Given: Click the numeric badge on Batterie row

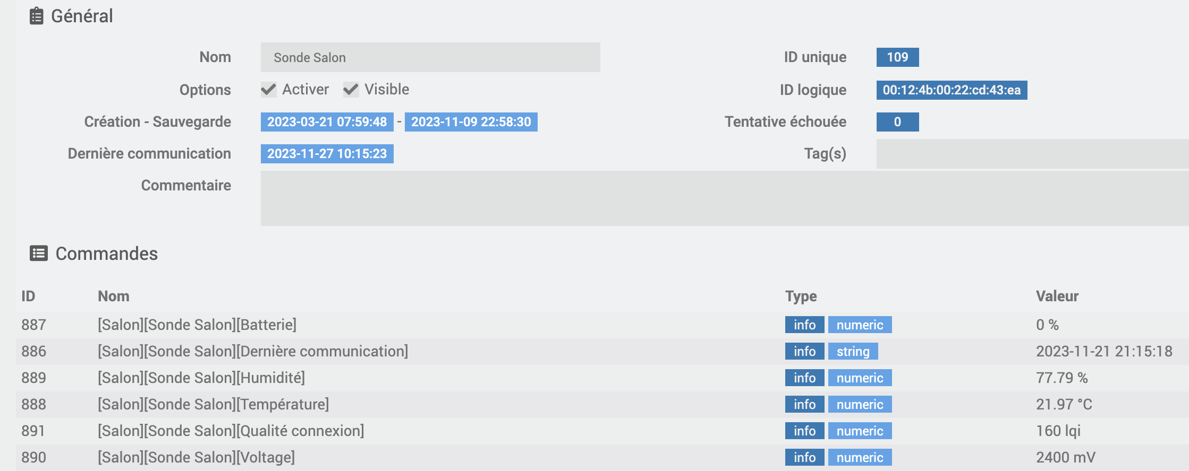Looking at the screenshot, I should pyautogui.click(x=860, y=325).
